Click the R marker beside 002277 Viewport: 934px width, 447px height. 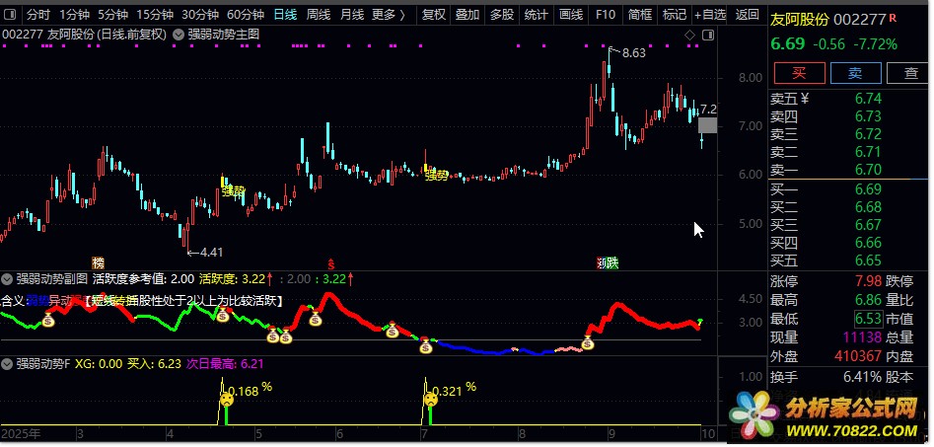893,19
